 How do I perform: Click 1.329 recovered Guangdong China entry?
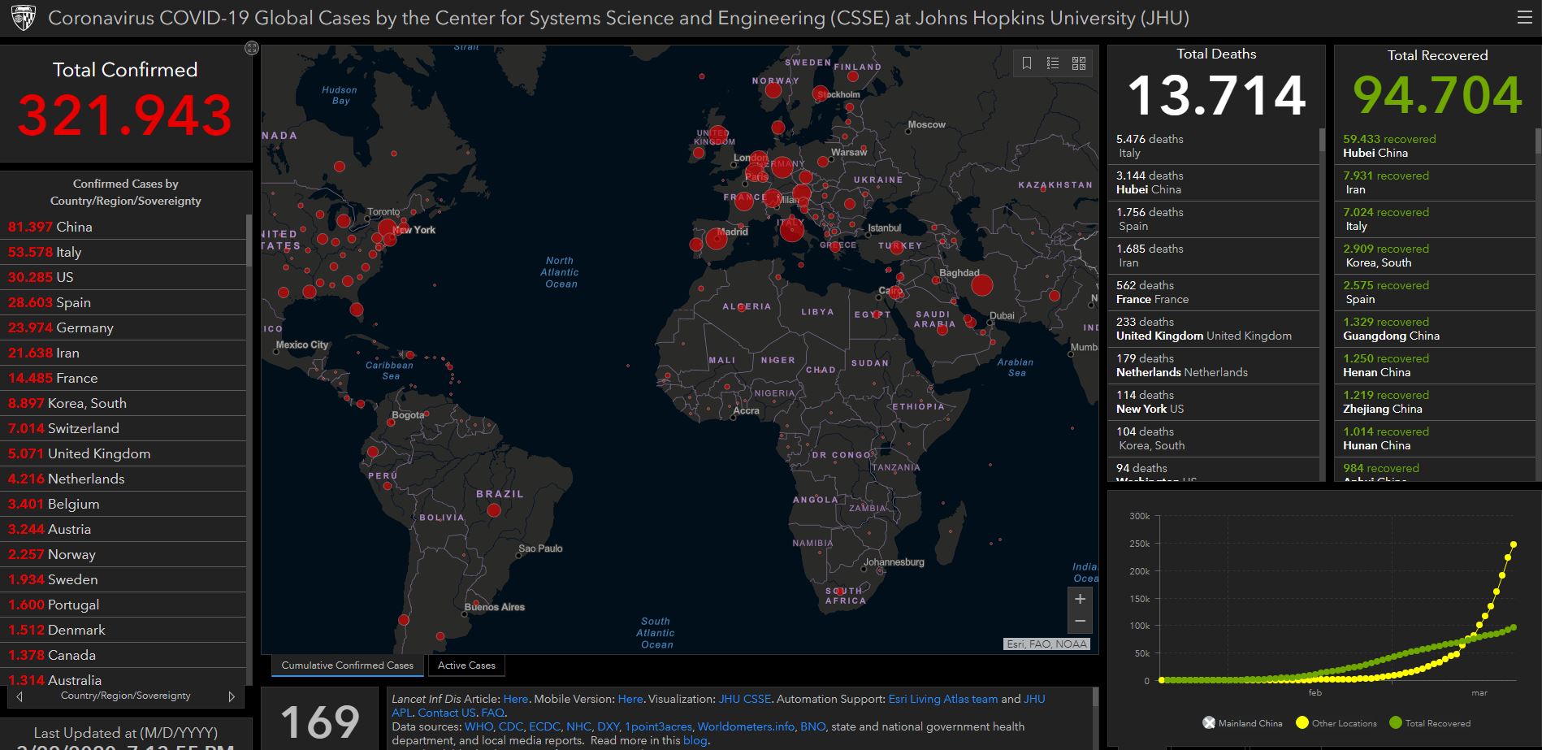coord(1434,329)
